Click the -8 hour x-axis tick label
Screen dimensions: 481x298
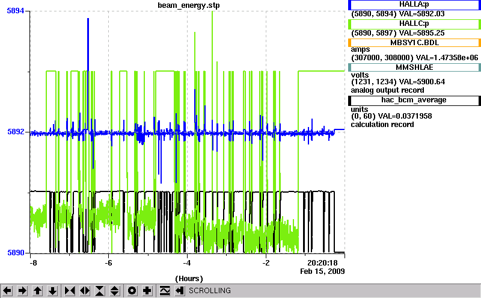tap(33, 263)
